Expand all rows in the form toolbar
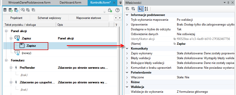Viewport: 236px width, 95px height. pyautogui.click(x=28, y=10)
